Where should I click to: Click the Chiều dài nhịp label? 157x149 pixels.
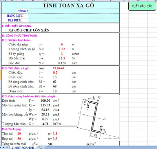[x=18, y=45]
